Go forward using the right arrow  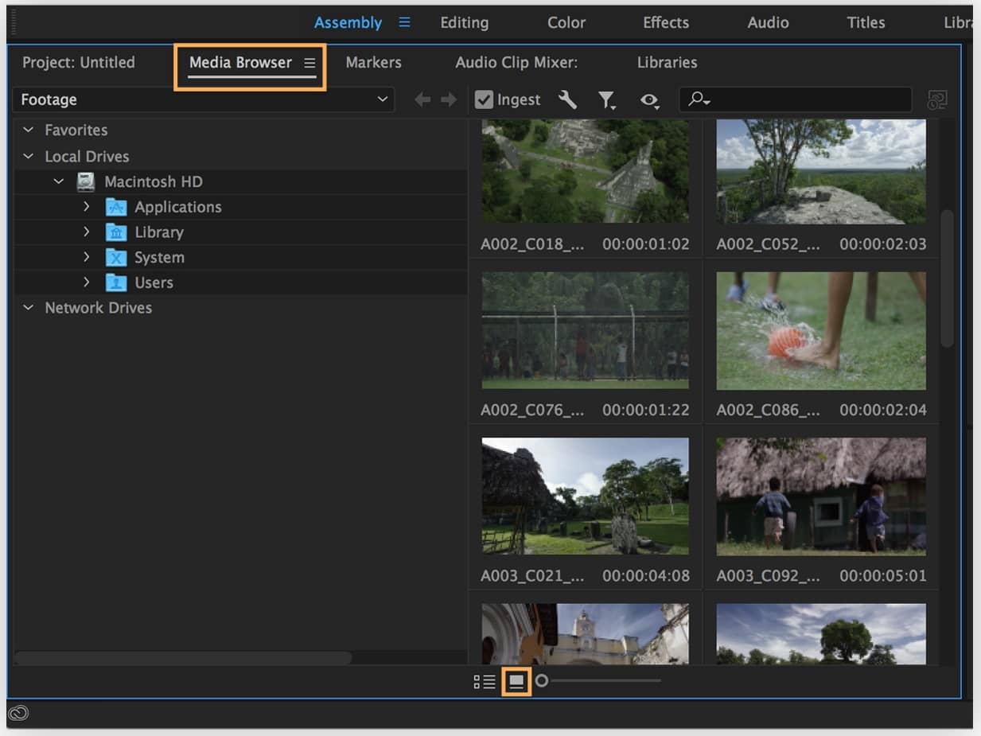[x=449, y=99]
